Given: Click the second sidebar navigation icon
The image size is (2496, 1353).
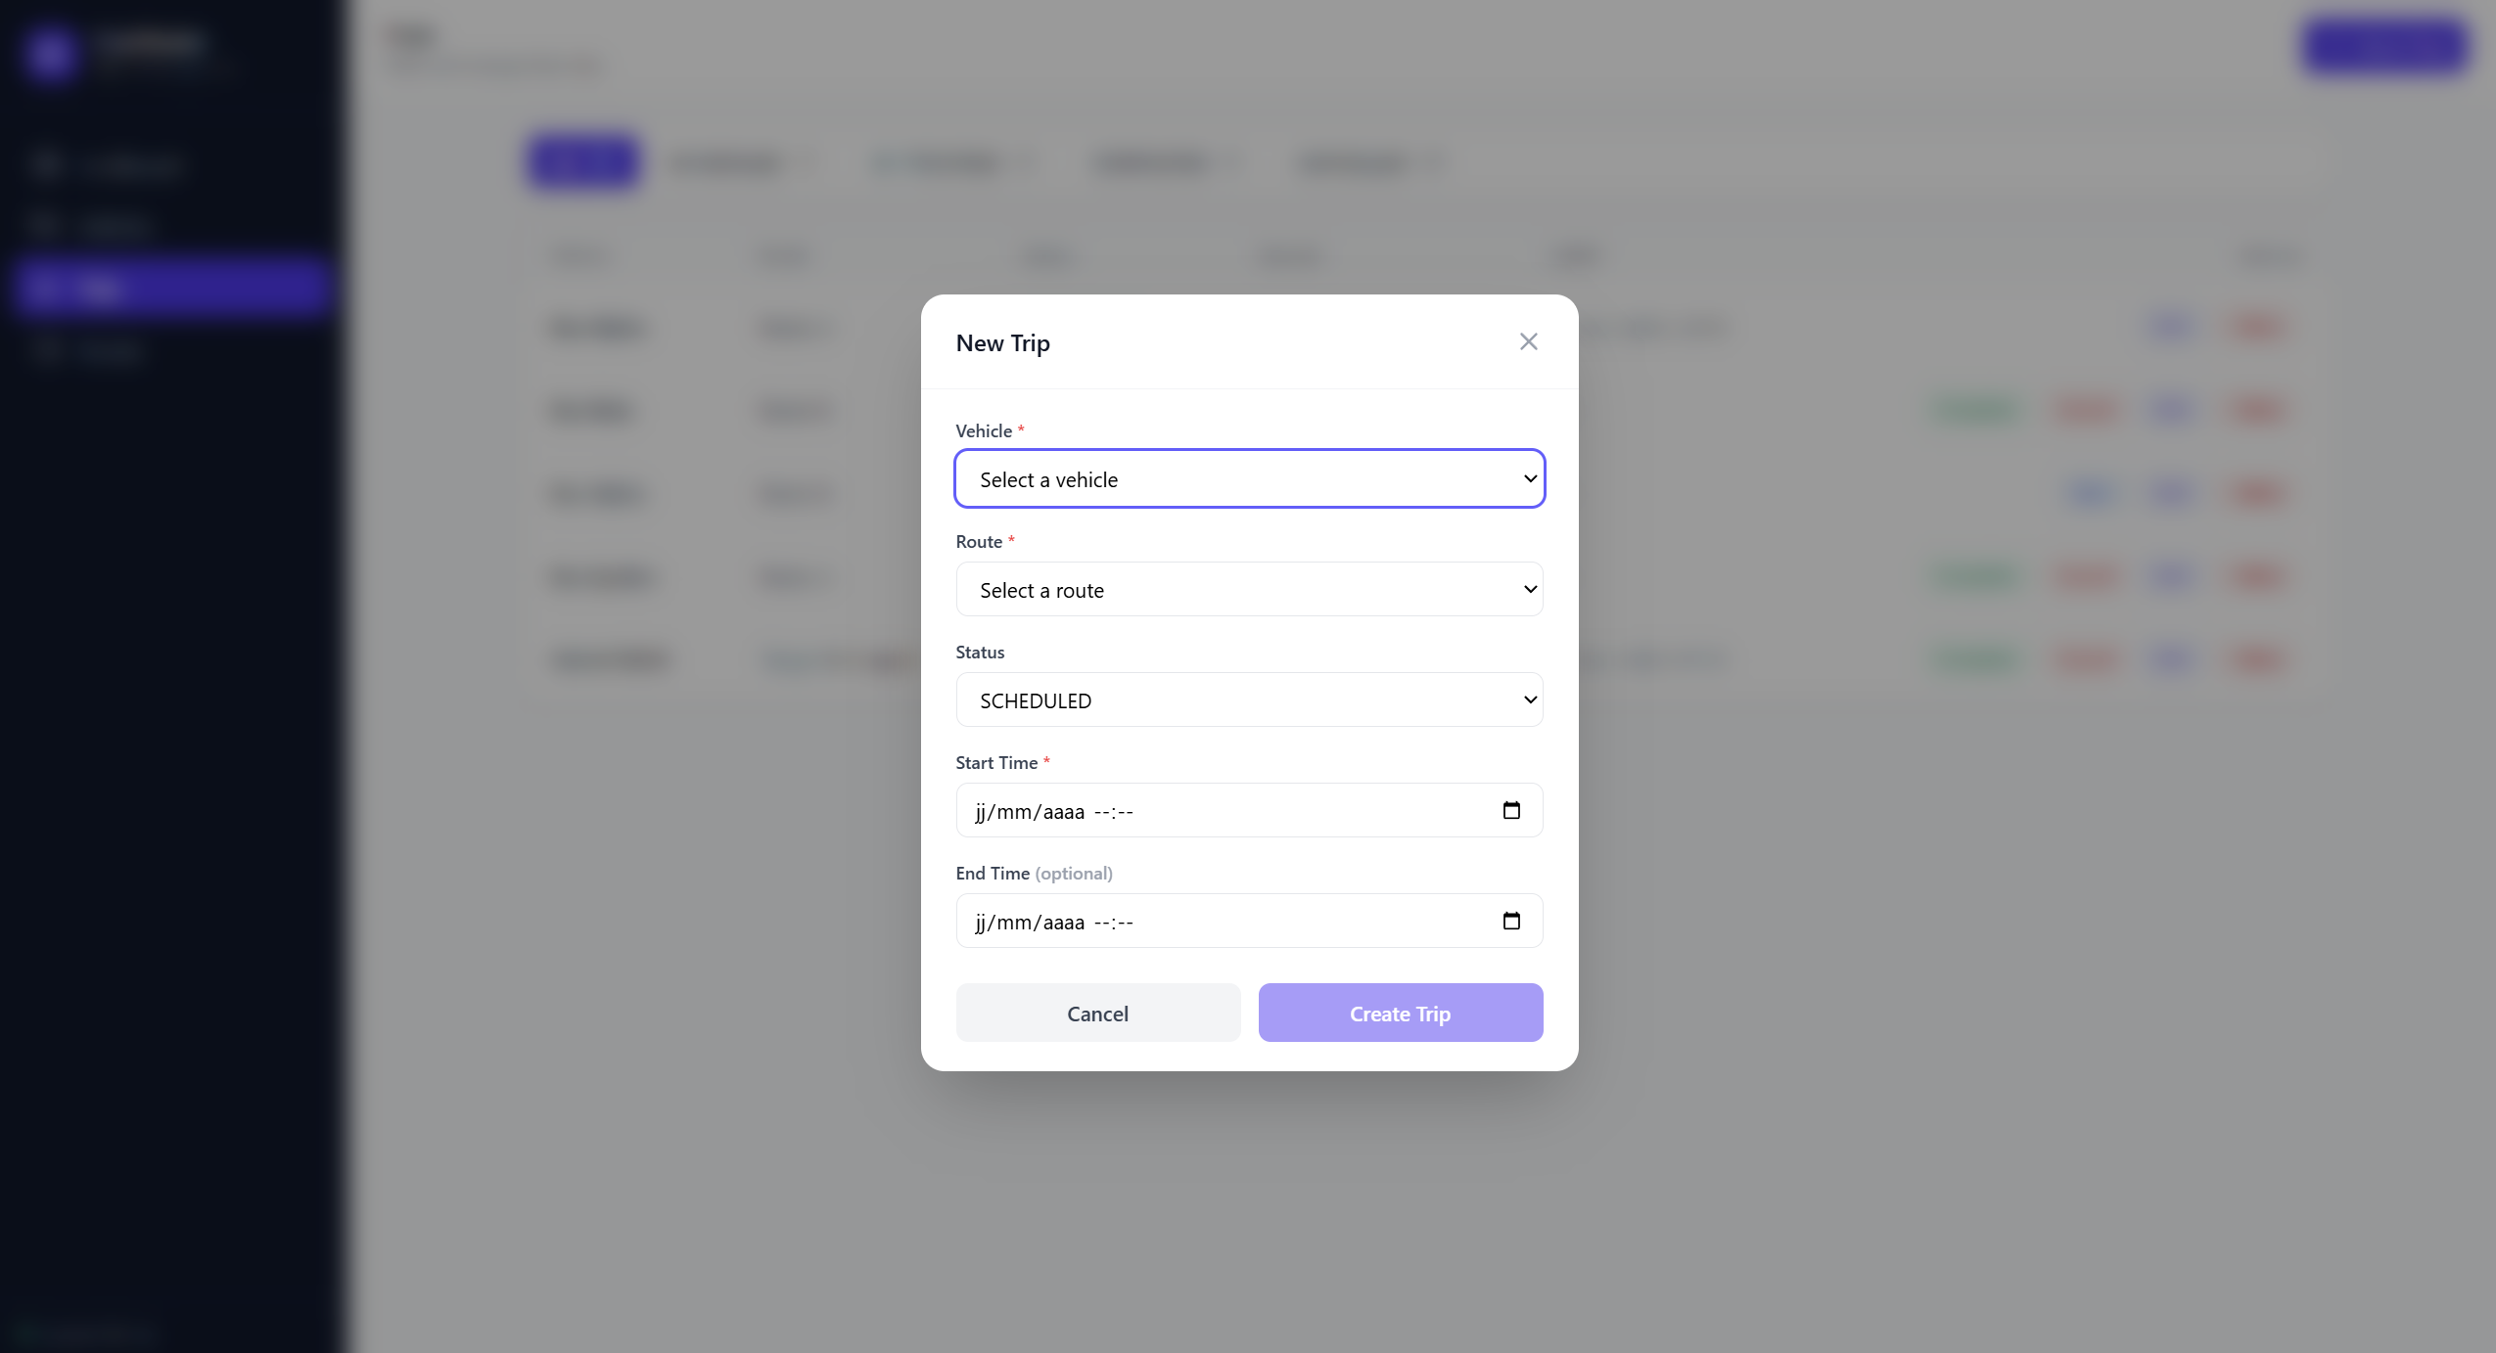Looking at the screenshot, I should coord(47,225).
